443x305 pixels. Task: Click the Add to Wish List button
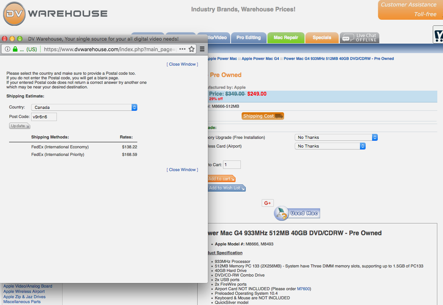pos(227,188)
